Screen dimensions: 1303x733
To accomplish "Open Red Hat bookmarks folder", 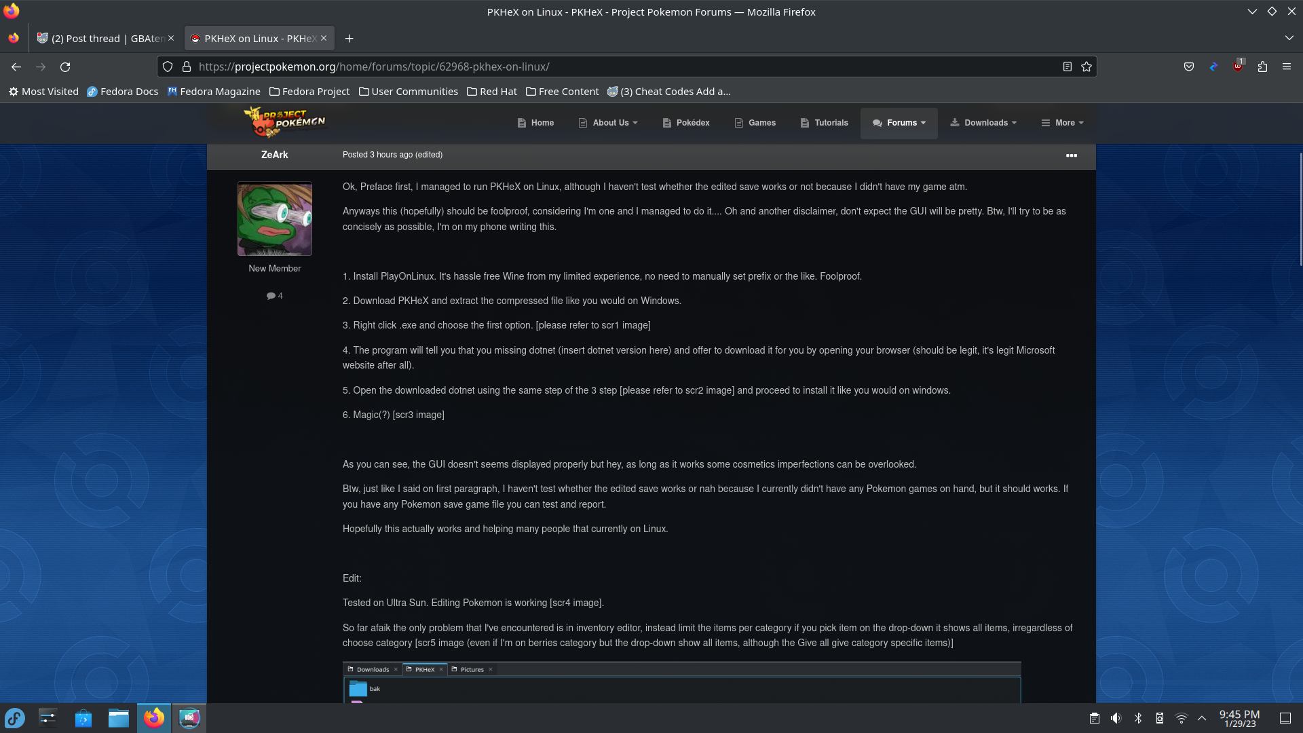I will pyautogui.click(x=492, y=92).
